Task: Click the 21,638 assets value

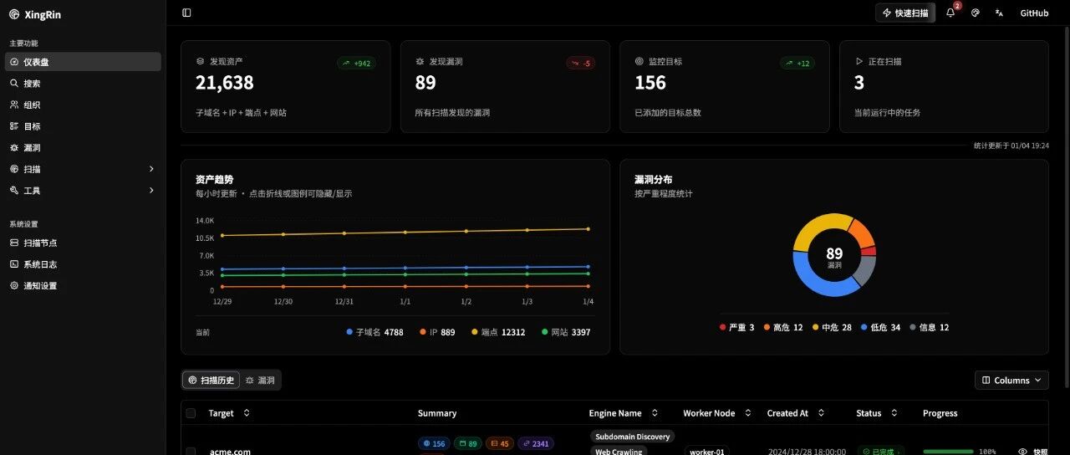Action: click(225, 83)
